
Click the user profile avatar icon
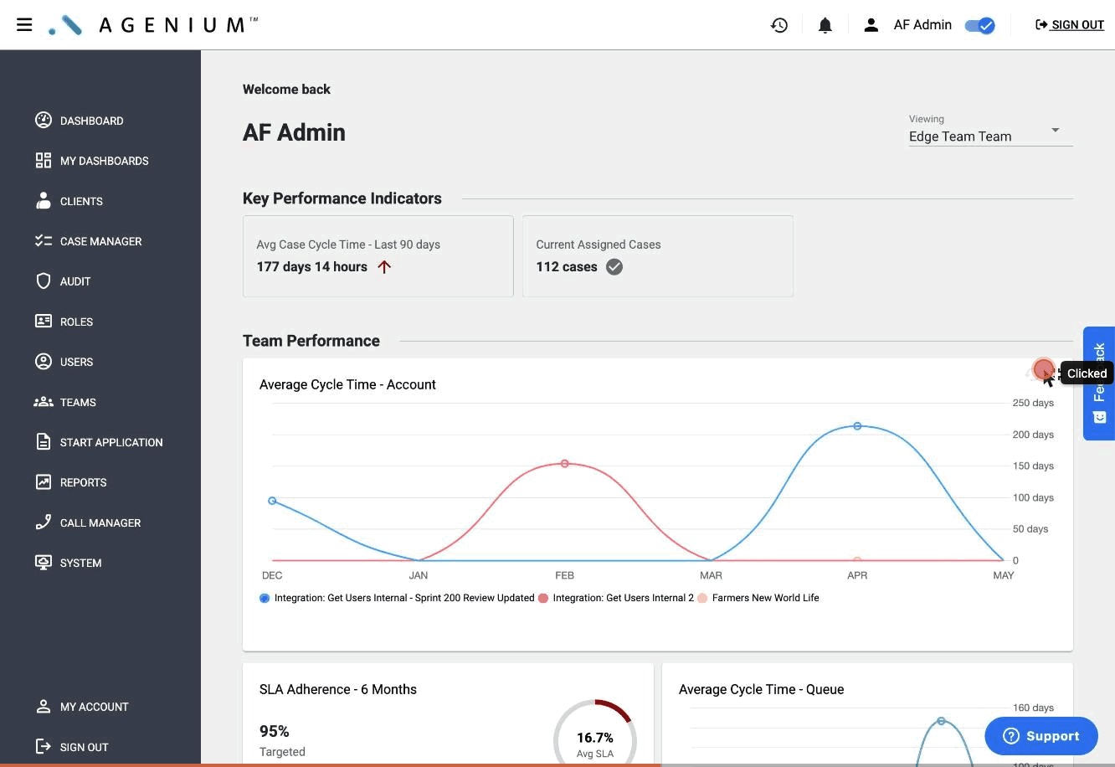[871, 25]
